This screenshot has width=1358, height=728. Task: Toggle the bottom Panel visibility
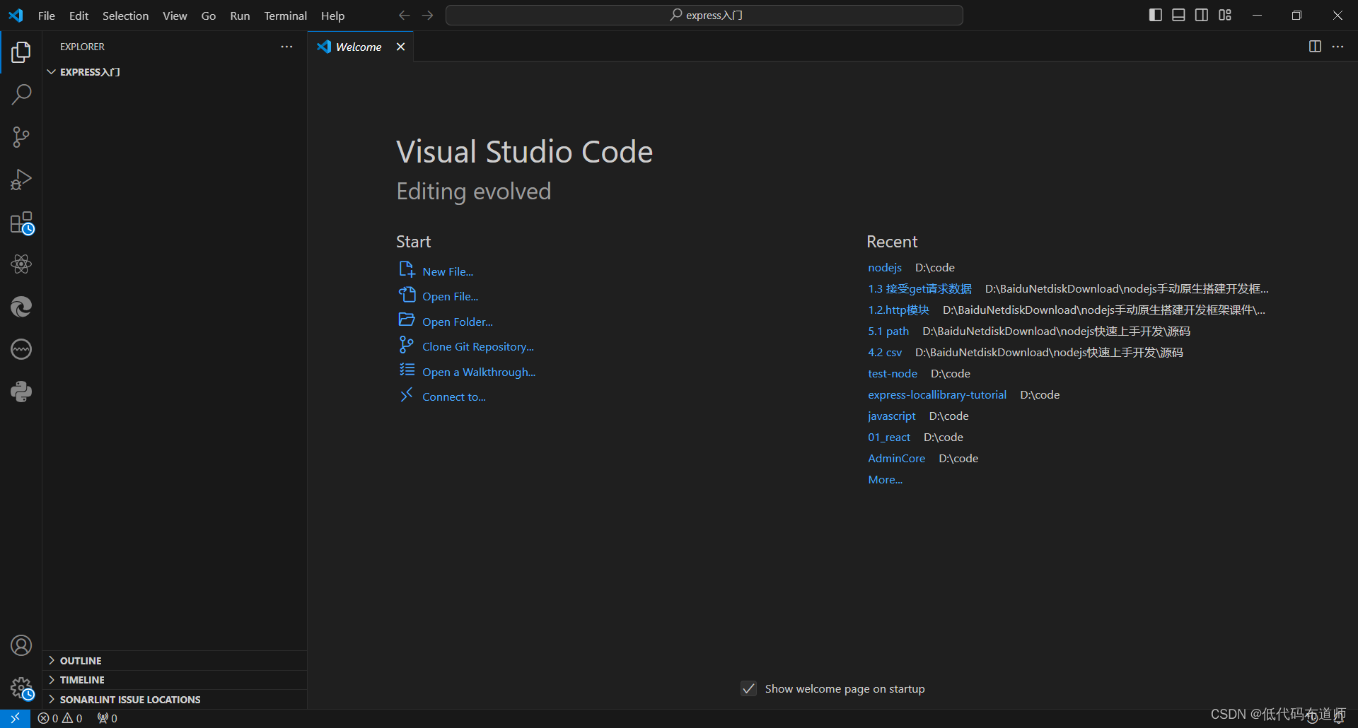[x=1178, y=15]
